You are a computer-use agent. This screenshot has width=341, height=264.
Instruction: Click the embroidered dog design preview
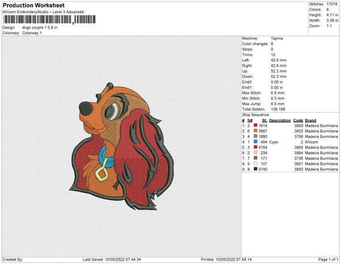tap(122, 146)
